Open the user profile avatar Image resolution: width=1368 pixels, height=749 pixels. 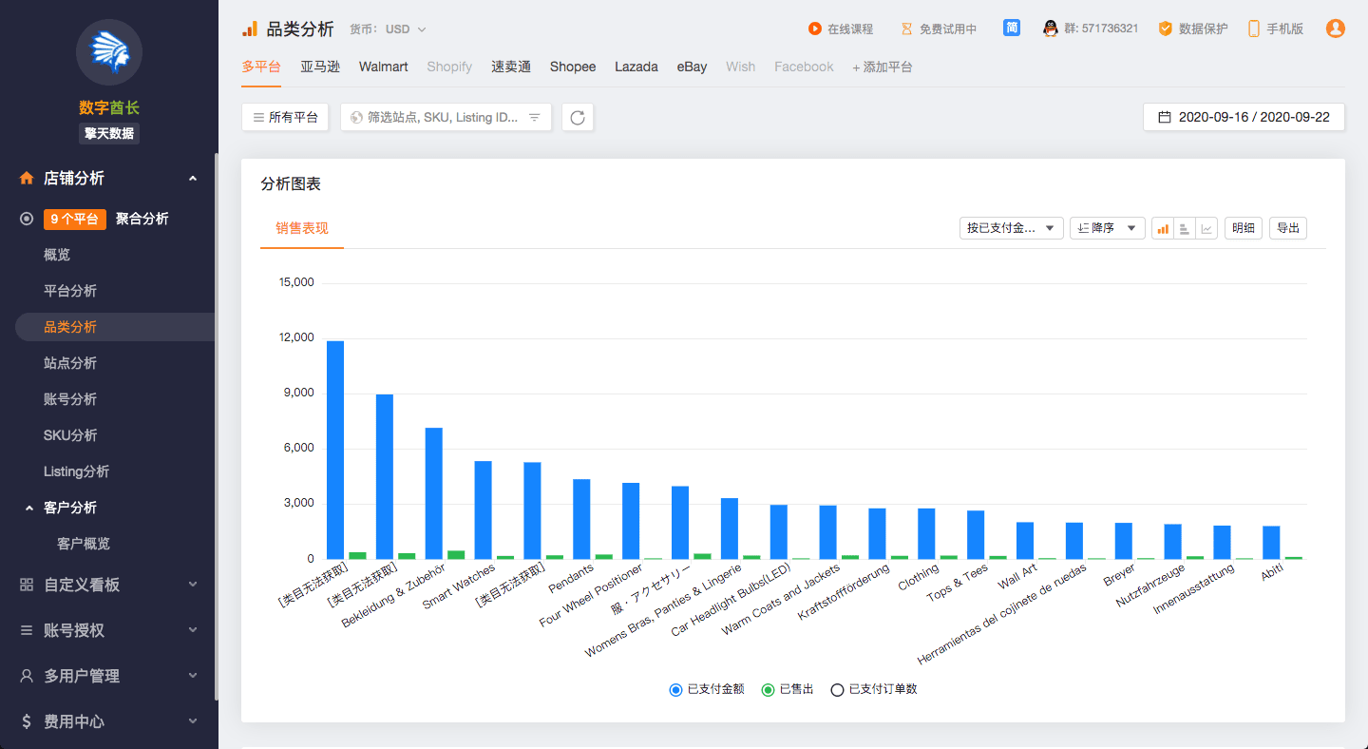[1335, 29]
